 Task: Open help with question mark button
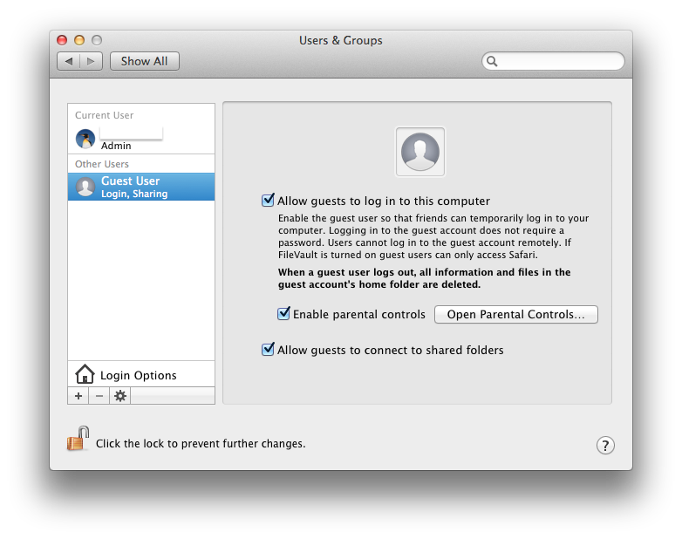(605, 445)
